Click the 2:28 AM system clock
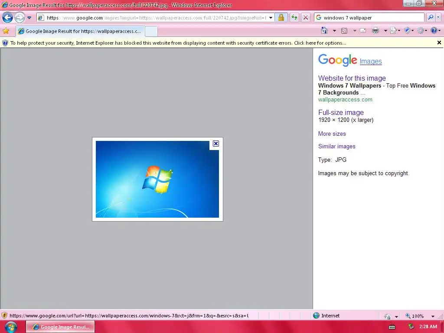444x333 pixels. click(x=428, y=326)
